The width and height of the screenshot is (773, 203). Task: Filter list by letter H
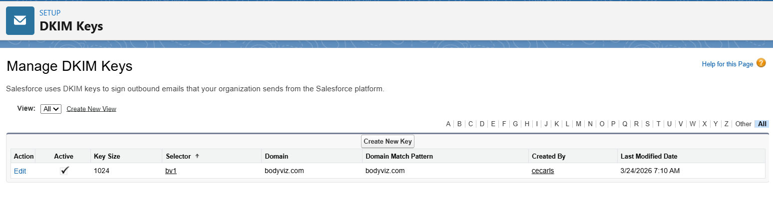click(526, 124)
